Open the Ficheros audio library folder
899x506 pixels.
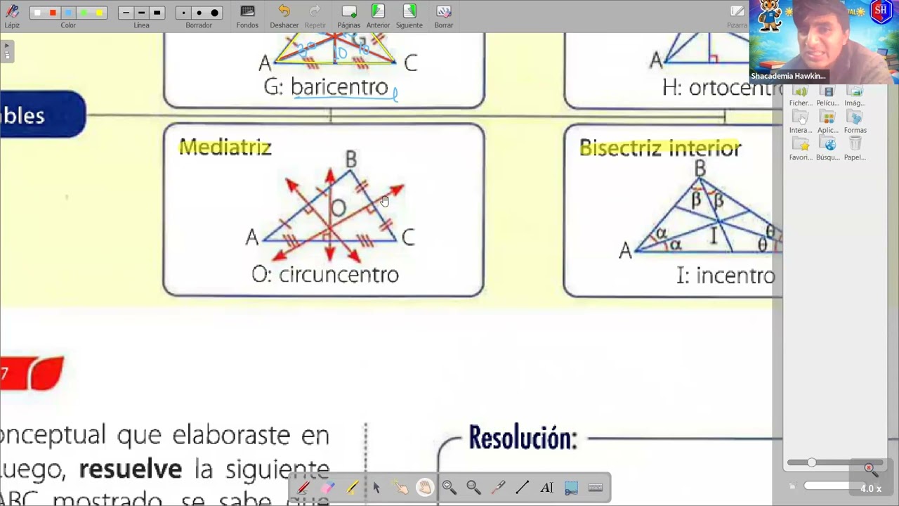tap(801, 96)
